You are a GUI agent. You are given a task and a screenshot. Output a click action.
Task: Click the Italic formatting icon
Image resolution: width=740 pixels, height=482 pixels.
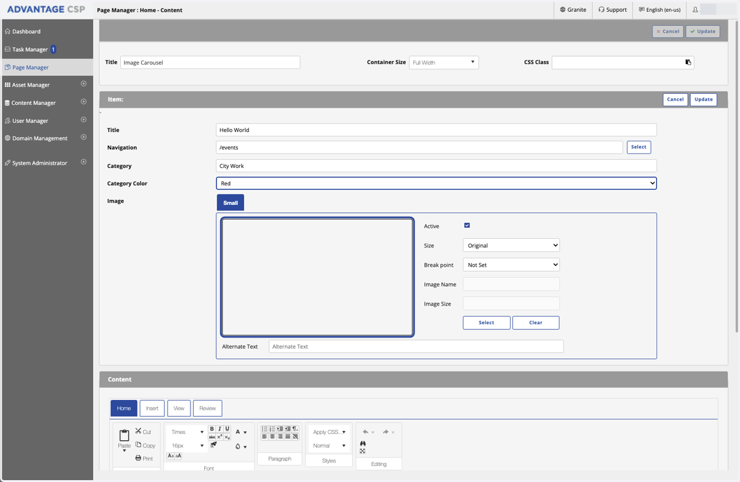[220, 429]
